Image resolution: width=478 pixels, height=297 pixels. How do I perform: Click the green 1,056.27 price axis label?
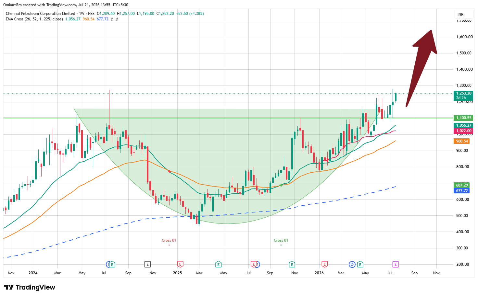(463, 125)
